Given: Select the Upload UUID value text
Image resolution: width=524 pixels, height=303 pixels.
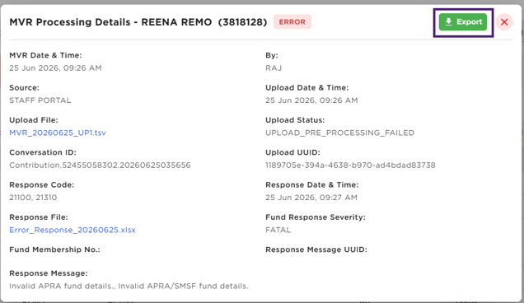Looking at the screenshot, I should point(350,165).
